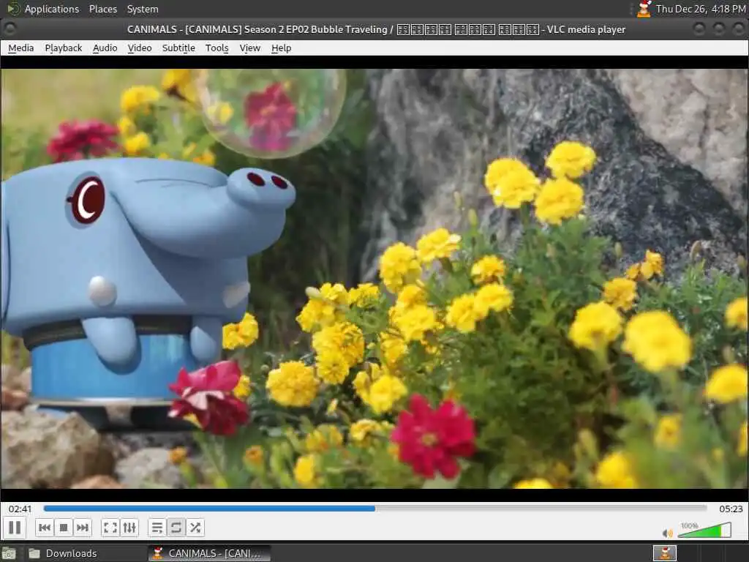Adjust the volume slider at 100%
Screen dimensions: 749x562
point(704,530)
